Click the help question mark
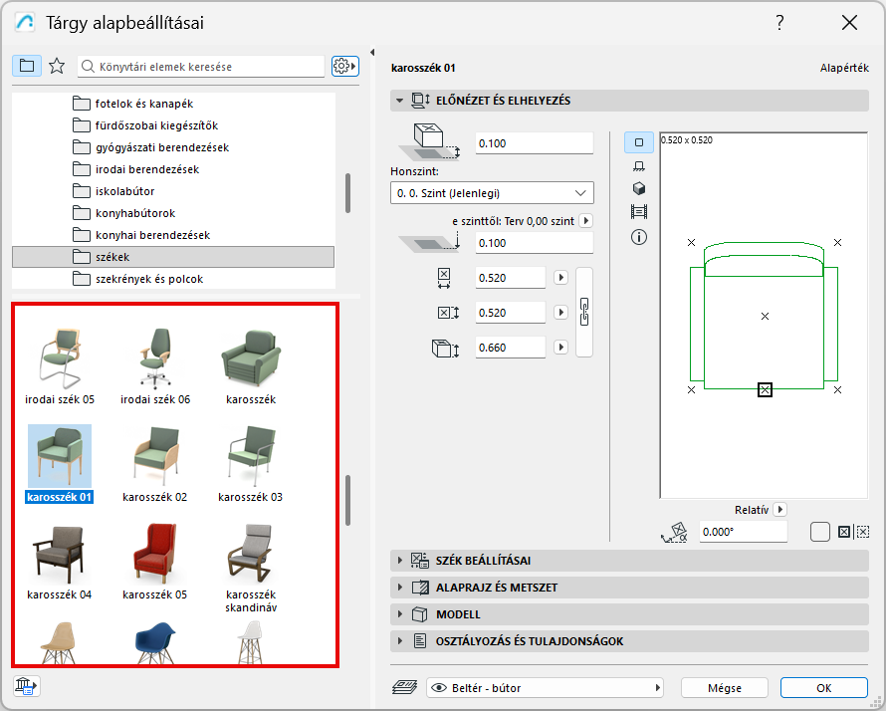Image resolution: width=886 pixels, height=711 pixels. [779, 23]
